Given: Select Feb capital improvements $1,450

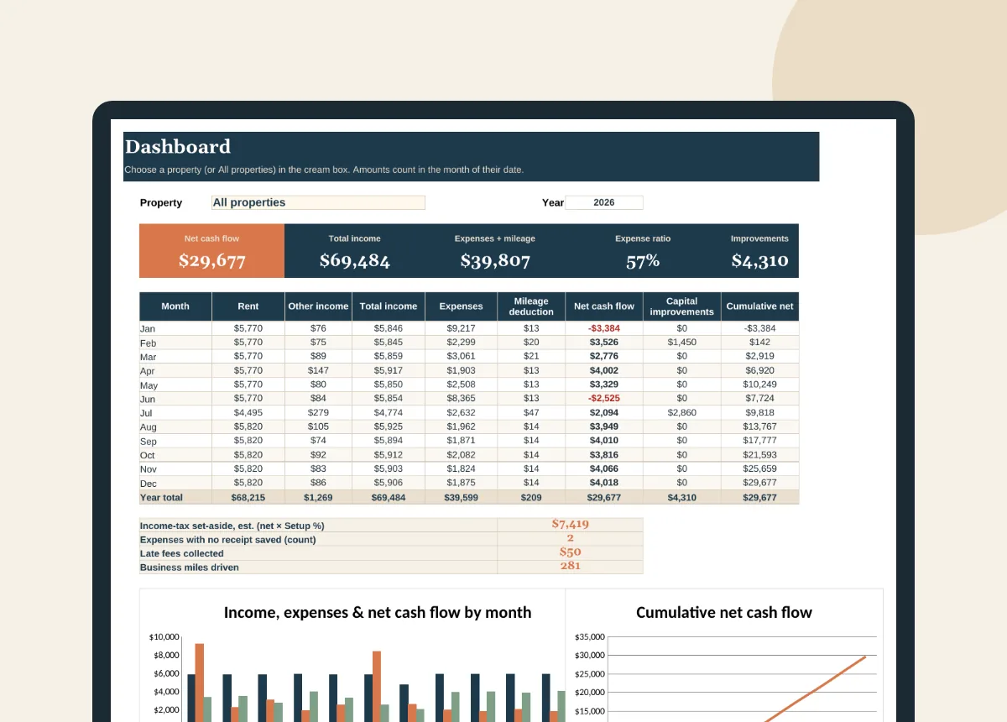Looking at the screenshot, I should (681, 343).
